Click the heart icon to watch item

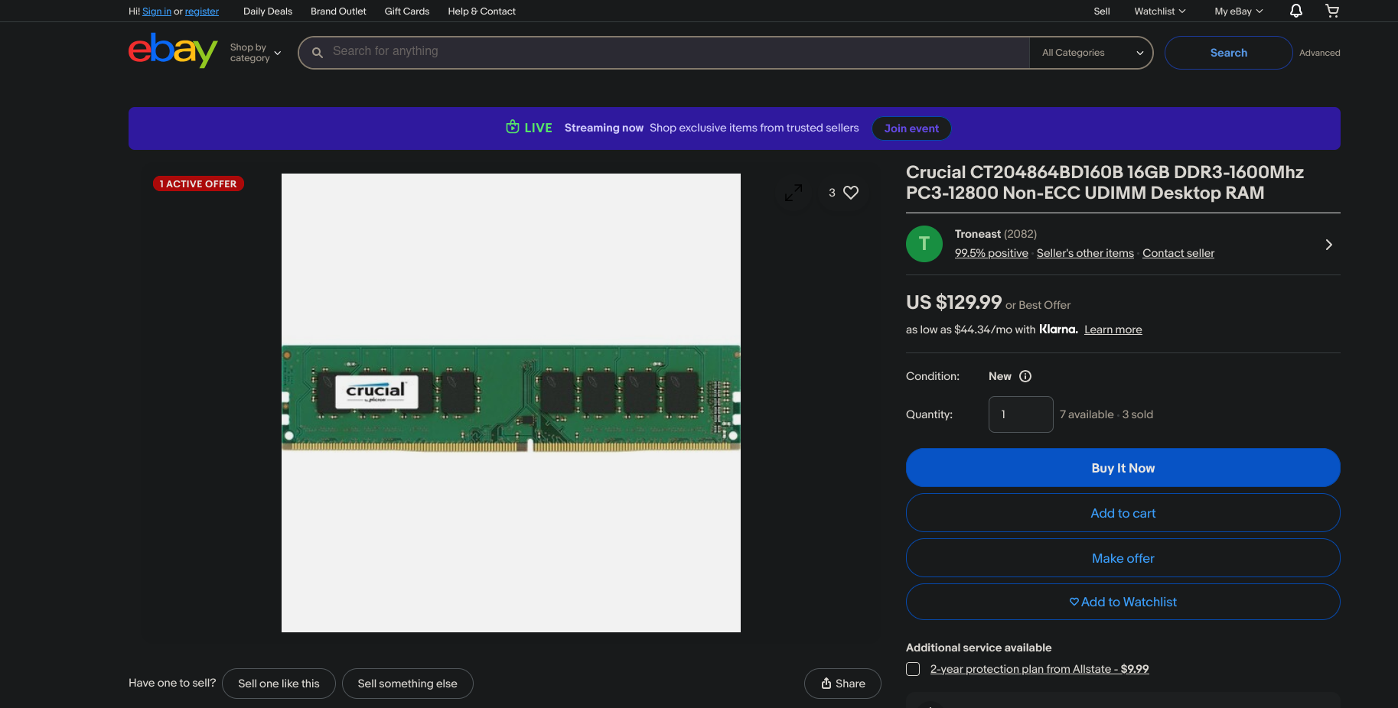click(x=851, y=193)
